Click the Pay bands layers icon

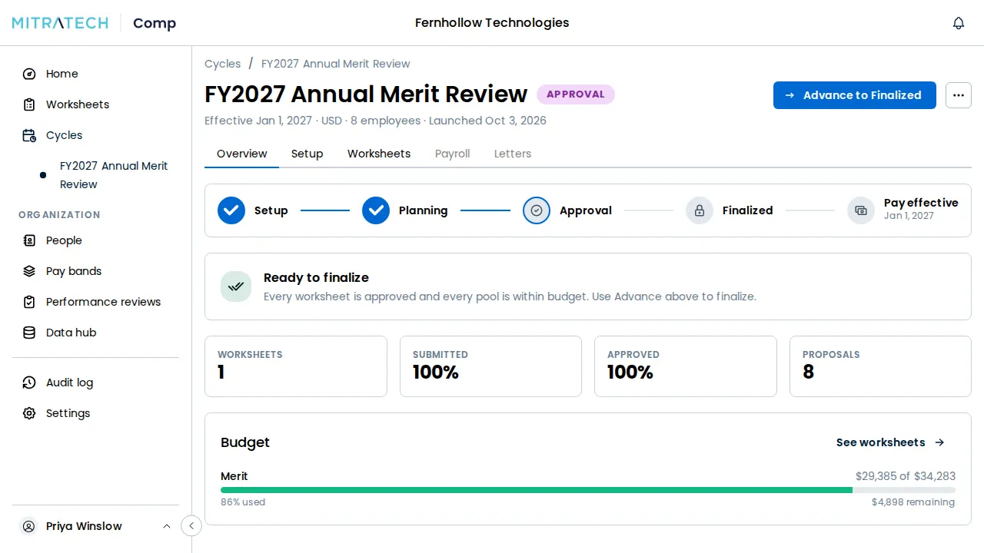(x=29, y=271)
